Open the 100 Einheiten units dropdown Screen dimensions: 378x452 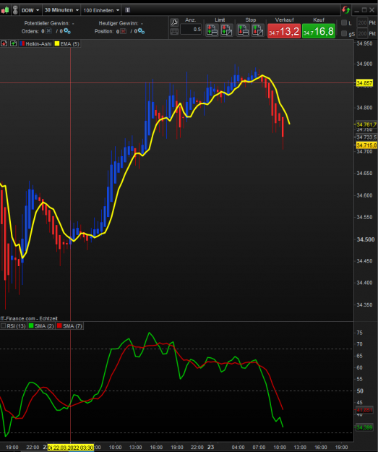[x=101, y=10]
